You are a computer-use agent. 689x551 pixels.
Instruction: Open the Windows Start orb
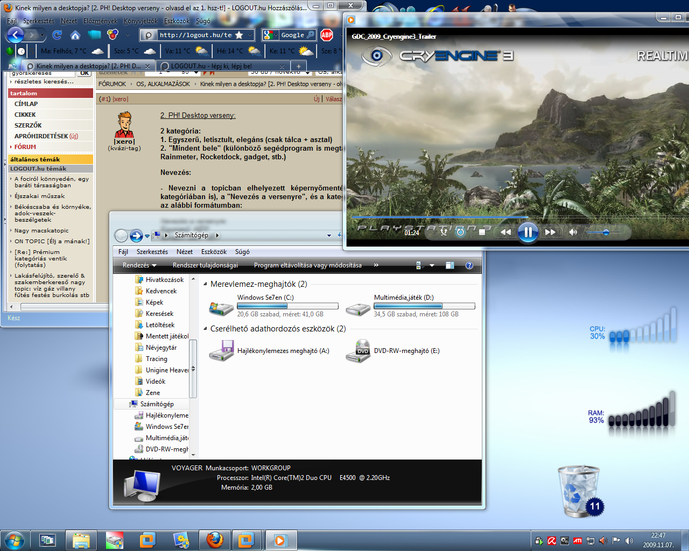15,540
